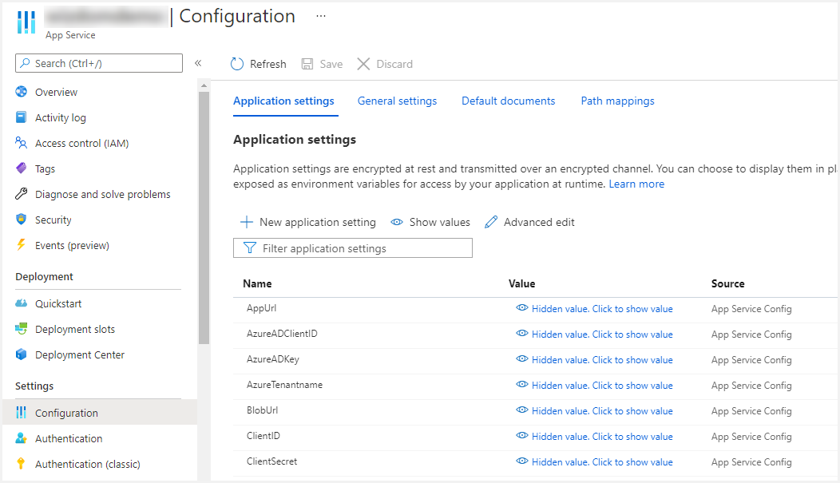840x483 pixels.
Task: Click App Service Config in the ClientSecret row
Action: 751,462
